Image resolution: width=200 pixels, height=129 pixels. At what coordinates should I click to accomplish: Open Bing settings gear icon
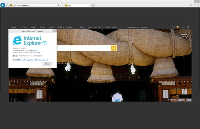pyautogui.click(x=188, y=27)
